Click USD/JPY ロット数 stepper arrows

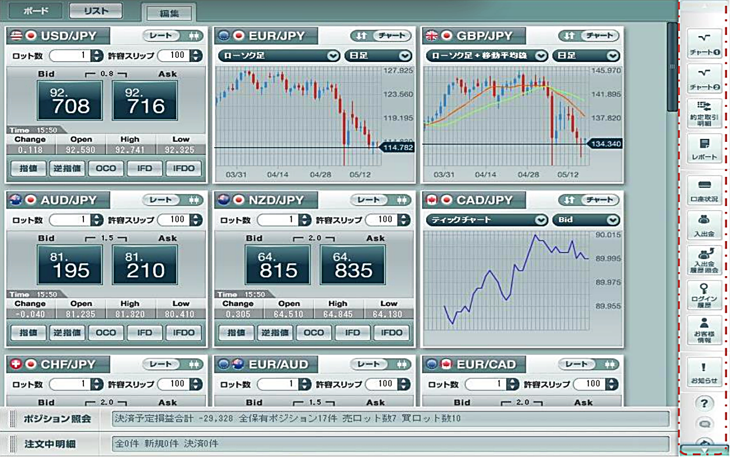pyautogui.click(x=97, y=56)
